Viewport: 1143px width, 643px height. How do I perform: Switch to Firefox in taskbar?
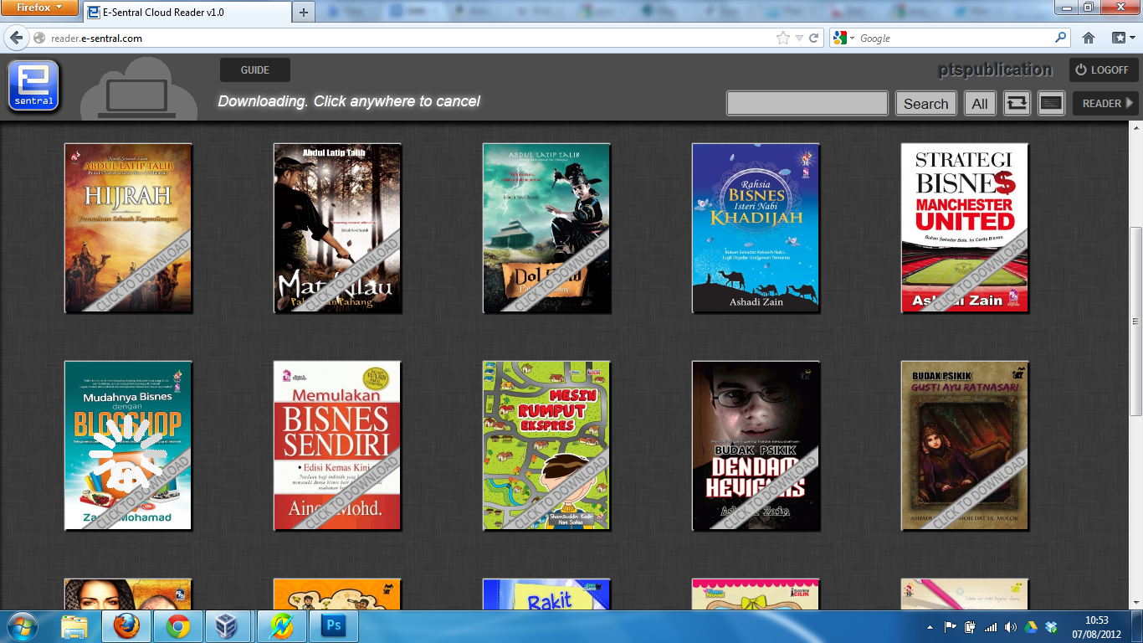click(127, 626)
